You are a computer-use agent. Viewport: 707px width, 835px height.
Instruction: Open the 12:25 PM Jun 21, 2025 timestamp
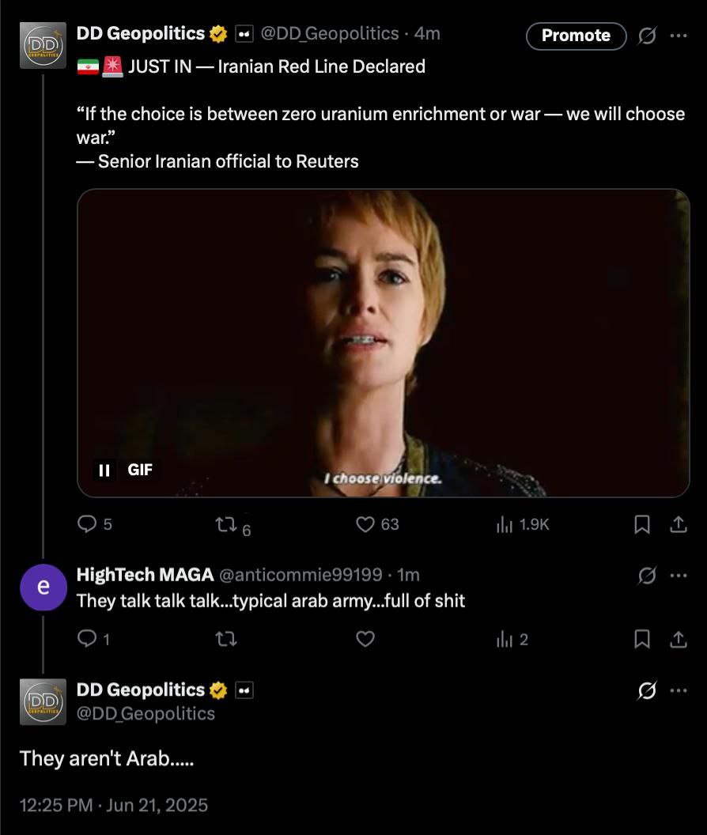tap(113, 806)
